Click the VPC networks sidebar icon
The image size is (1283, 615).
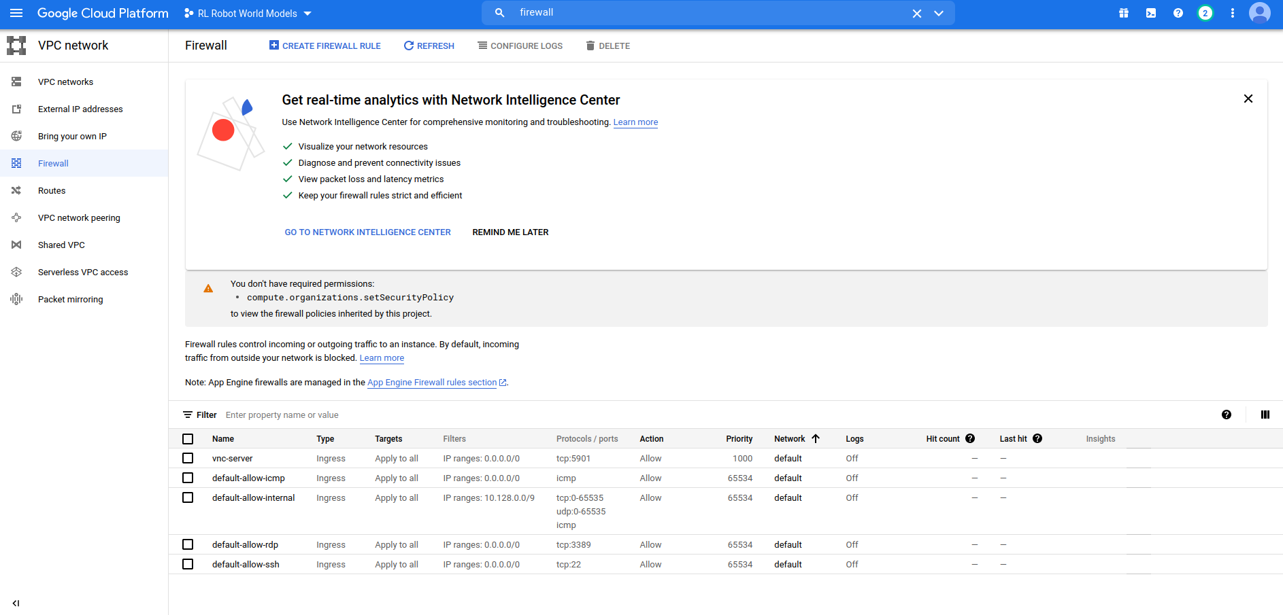tap(16, 82)
